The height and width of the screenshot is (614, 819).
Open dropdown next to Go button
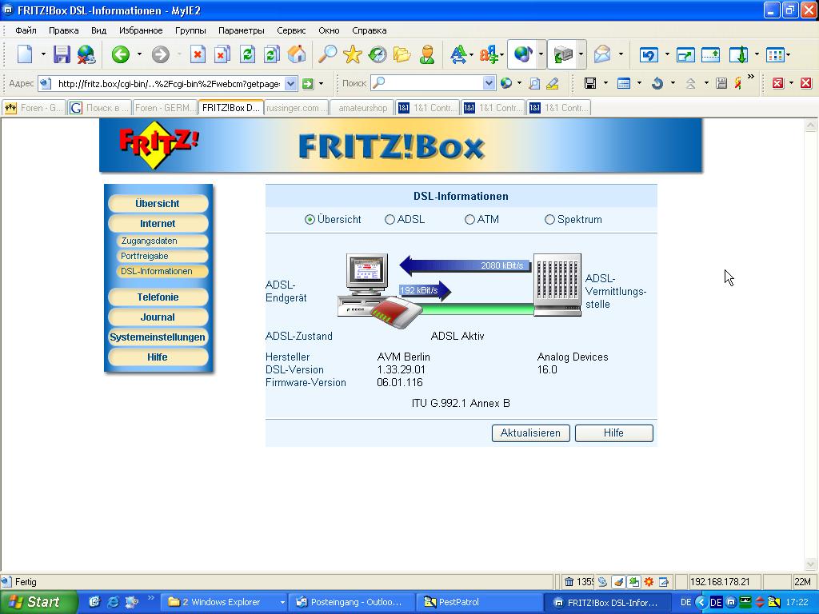[x=321, y=83]
